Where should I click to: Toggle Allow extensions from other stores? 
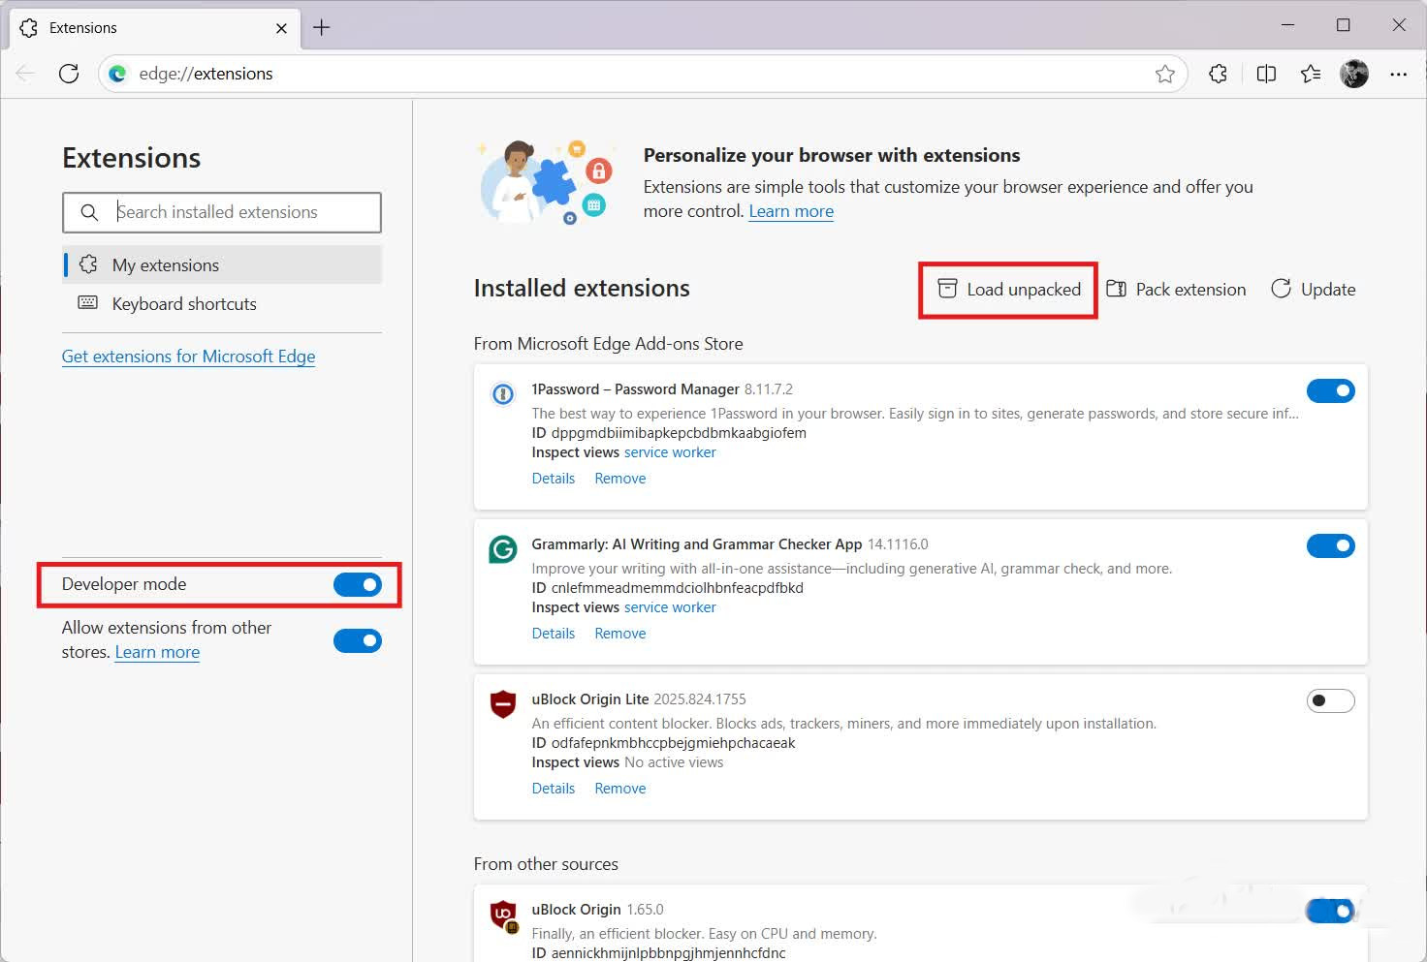tap(358, 640)
